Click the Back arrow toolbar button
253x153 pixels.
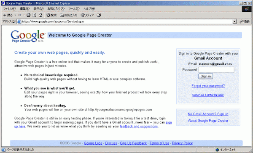[x=8, y=15]
